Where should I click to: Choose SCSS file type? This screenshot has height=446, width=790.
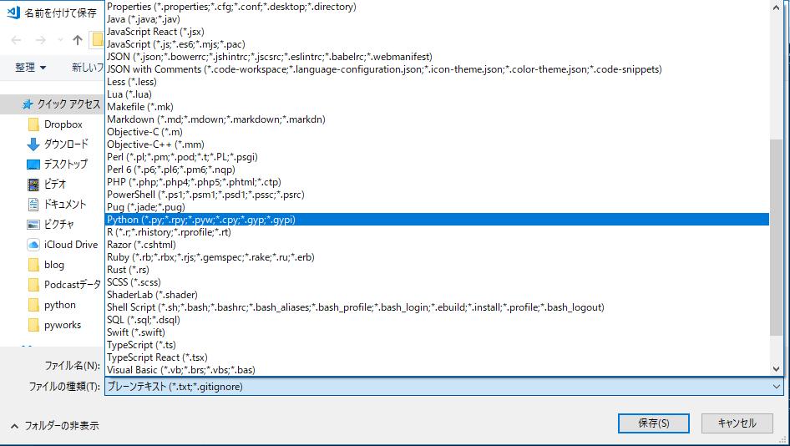437,282
